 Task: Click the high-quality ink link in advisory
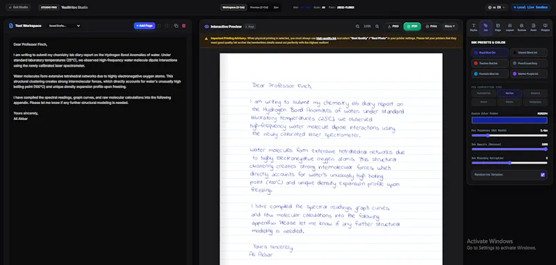(x=326, y=38)
